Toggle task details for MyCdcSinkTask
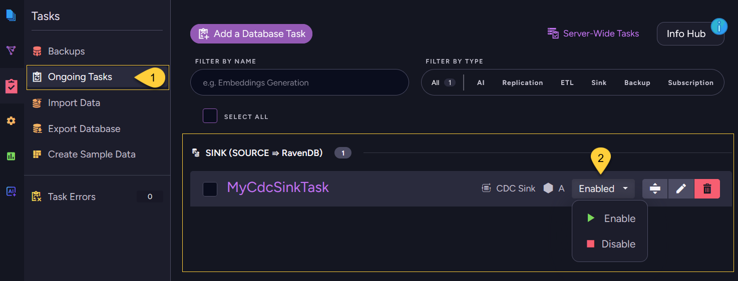Image resolution: width=738 pixels, height=281 pixels. click(655, 188)
